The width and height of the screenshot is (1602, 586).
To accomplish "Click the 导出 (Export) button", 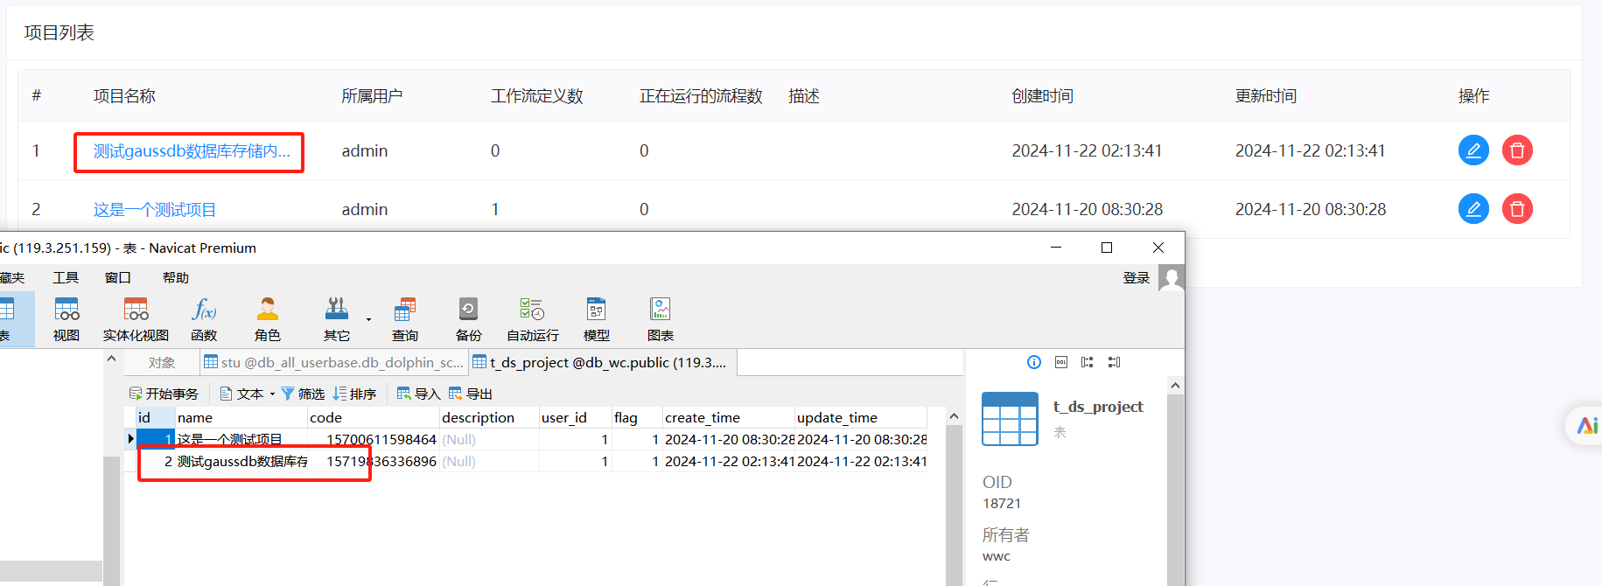I will click(471, 394).
